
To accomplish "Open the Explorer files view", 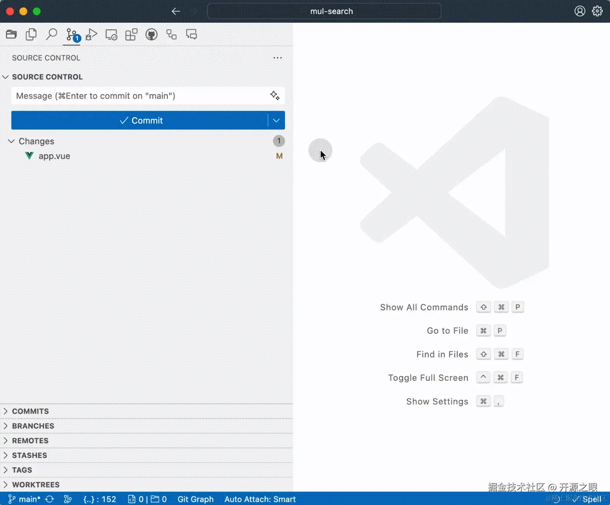I will (31, 35).
